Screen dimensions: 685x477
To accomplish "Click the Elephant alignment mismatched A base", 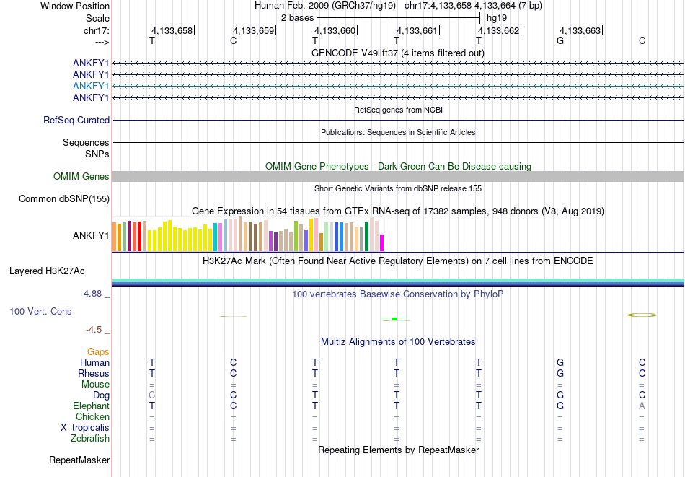I will coord(642,406).
